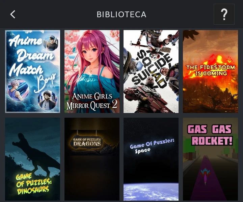243x202 pixels.
Task: Open Game Of Puzzles: Space cover
Action: click(x=151, y=159)
